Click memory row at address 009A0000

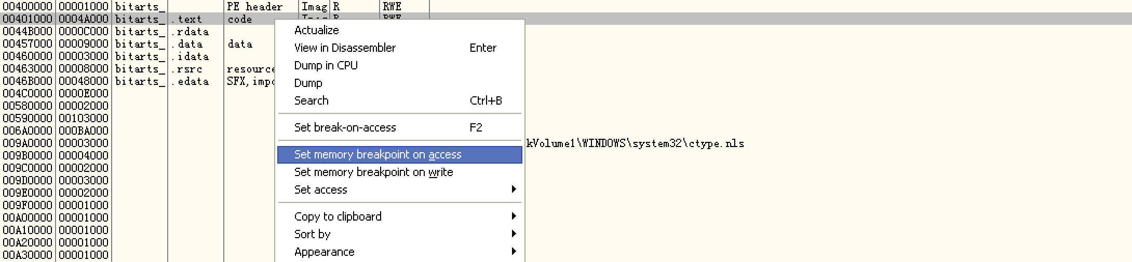[28, 143]
